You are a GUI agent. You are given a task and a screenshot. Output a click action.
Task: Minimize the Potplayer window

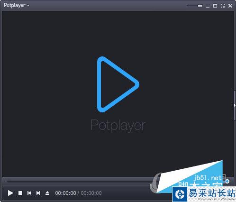208,6
